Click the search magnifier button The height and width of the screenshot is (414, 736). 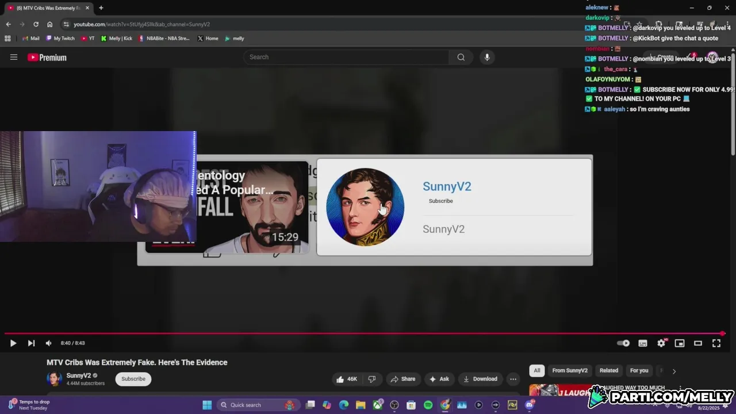[461, 57]
